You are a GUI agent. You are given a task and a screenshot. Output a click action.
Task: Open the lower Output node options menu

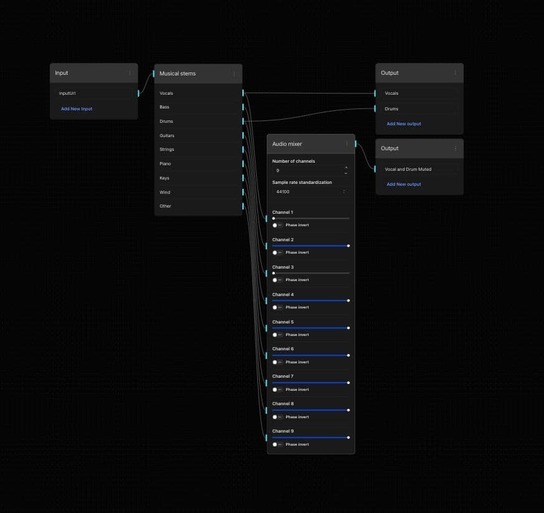456,148
